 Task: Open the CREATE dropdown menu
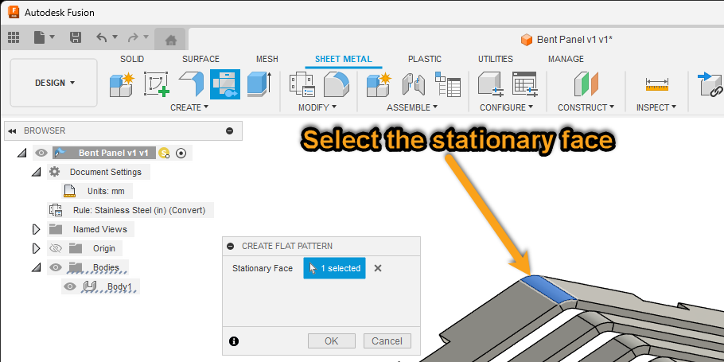(189, 107)
